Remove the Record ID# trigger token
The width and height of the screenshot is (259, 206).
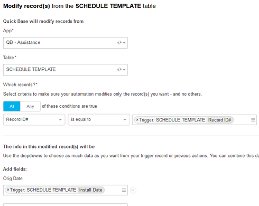(137, 120)
